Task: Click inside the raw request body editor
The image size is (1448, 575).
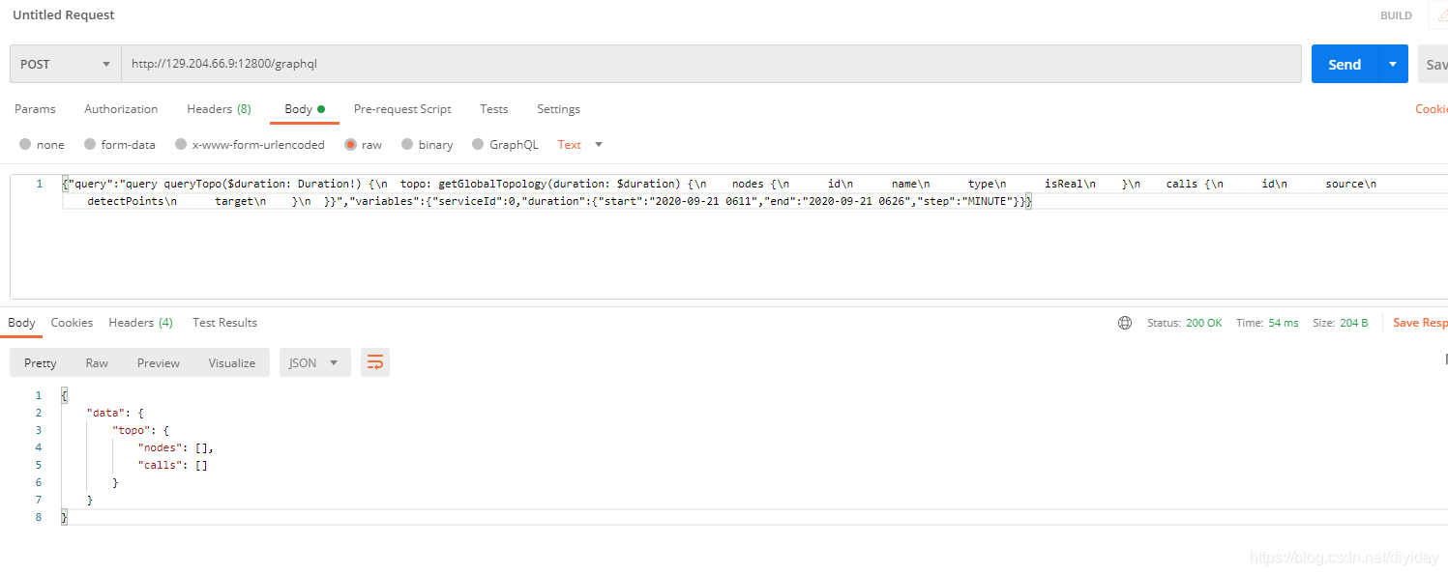Action: tap(728, 237)
